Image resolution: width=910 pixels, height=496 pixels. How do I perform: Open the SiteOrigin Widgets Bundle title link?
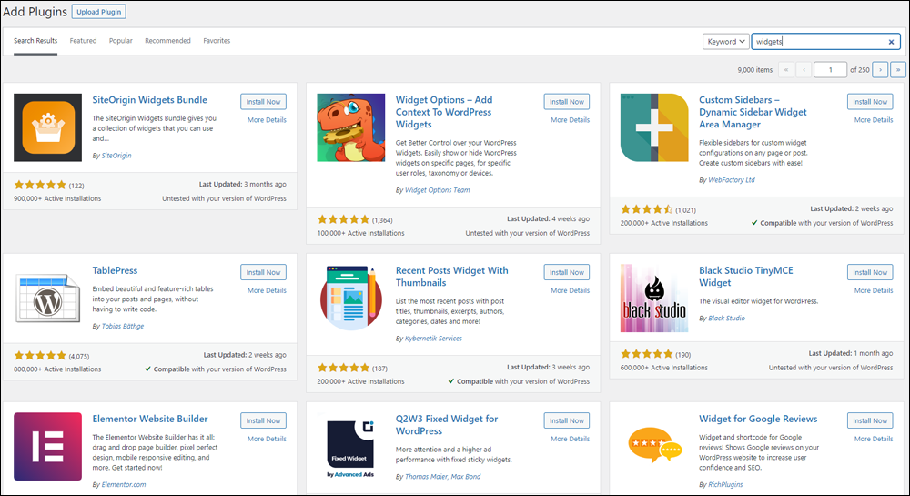(x=150, y=100)
